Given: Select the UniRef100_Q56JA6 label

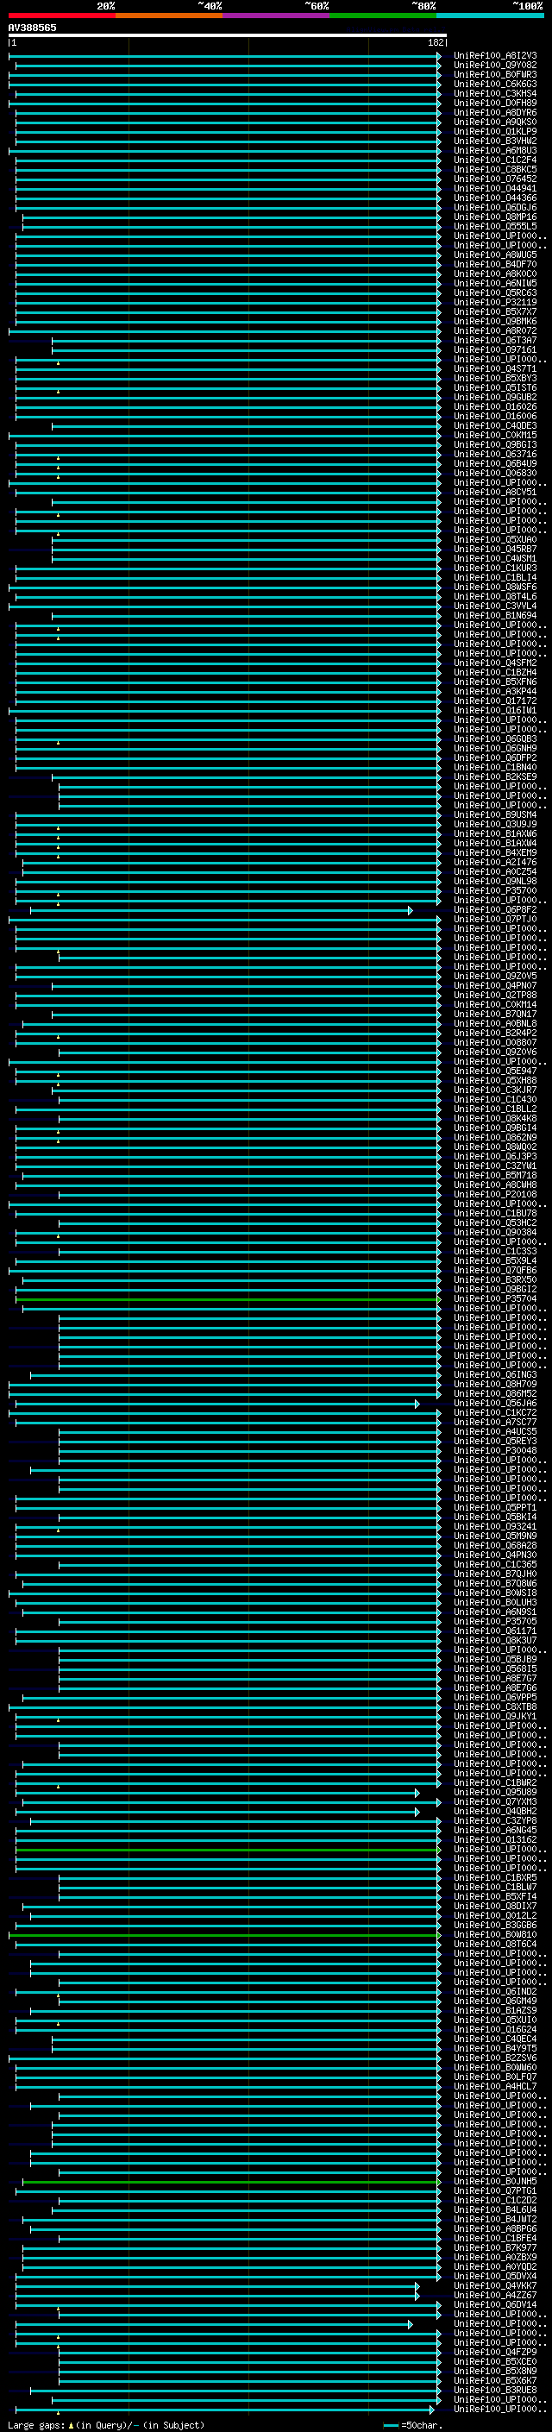Looking at the screenshot, I should (x=495, y=1403).
